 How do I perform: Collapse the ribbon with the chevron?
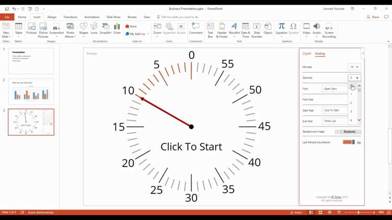tap(388, 41)
